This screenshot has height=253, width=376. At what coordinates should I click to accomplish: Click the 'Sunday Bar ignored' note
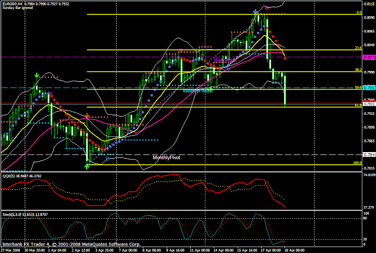point(17,8)
